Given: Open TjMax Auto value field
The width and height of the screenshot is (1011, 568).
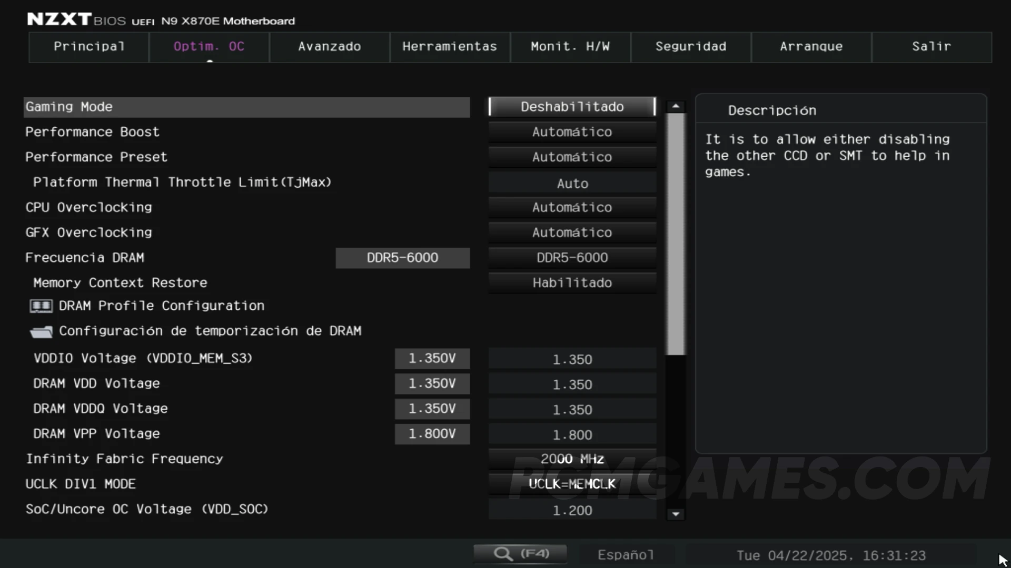Looking at the screenshot, I should point(572,183).
